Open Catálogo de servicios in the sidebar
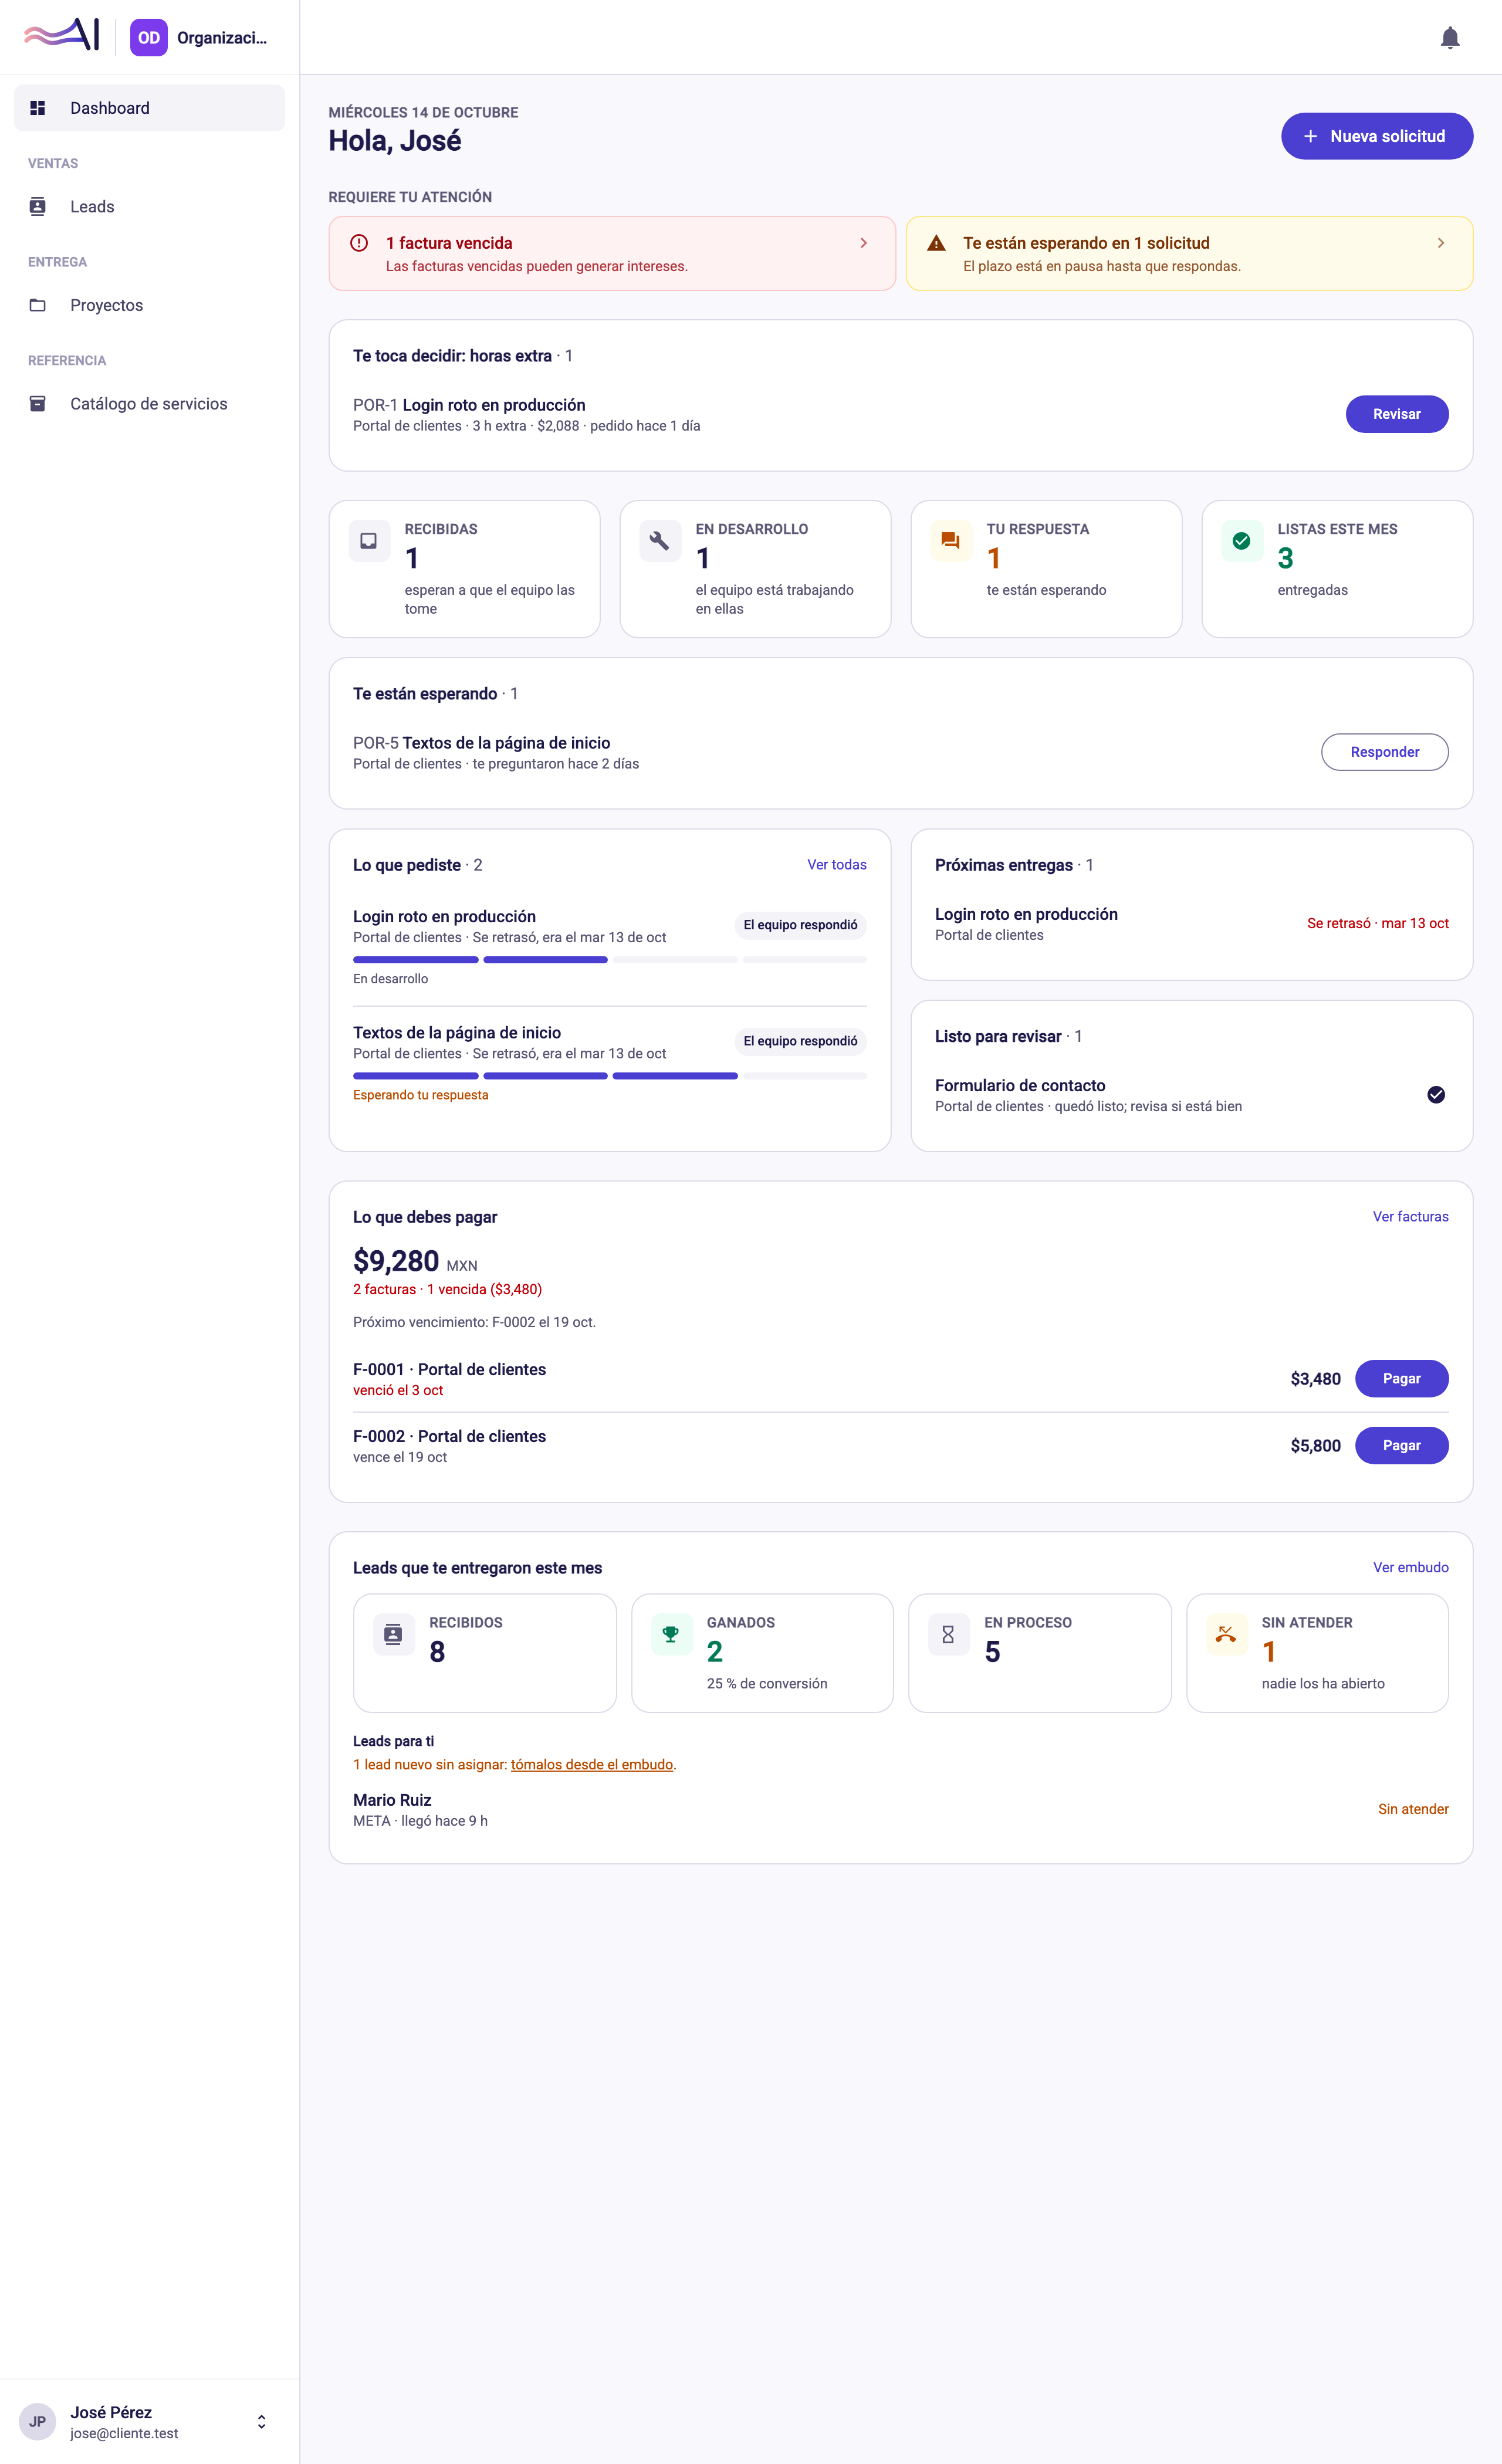Viewport: 1502px width, 2464px height. point(150,404)
